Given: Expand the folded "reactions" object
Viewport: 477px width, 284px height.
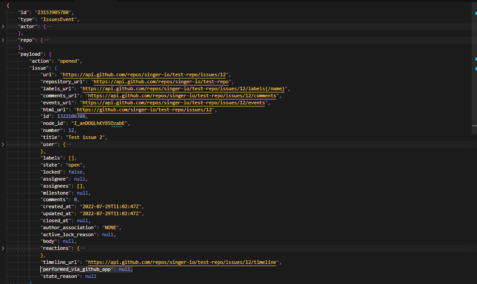Looking at the screenshot, I should (3, 248).
